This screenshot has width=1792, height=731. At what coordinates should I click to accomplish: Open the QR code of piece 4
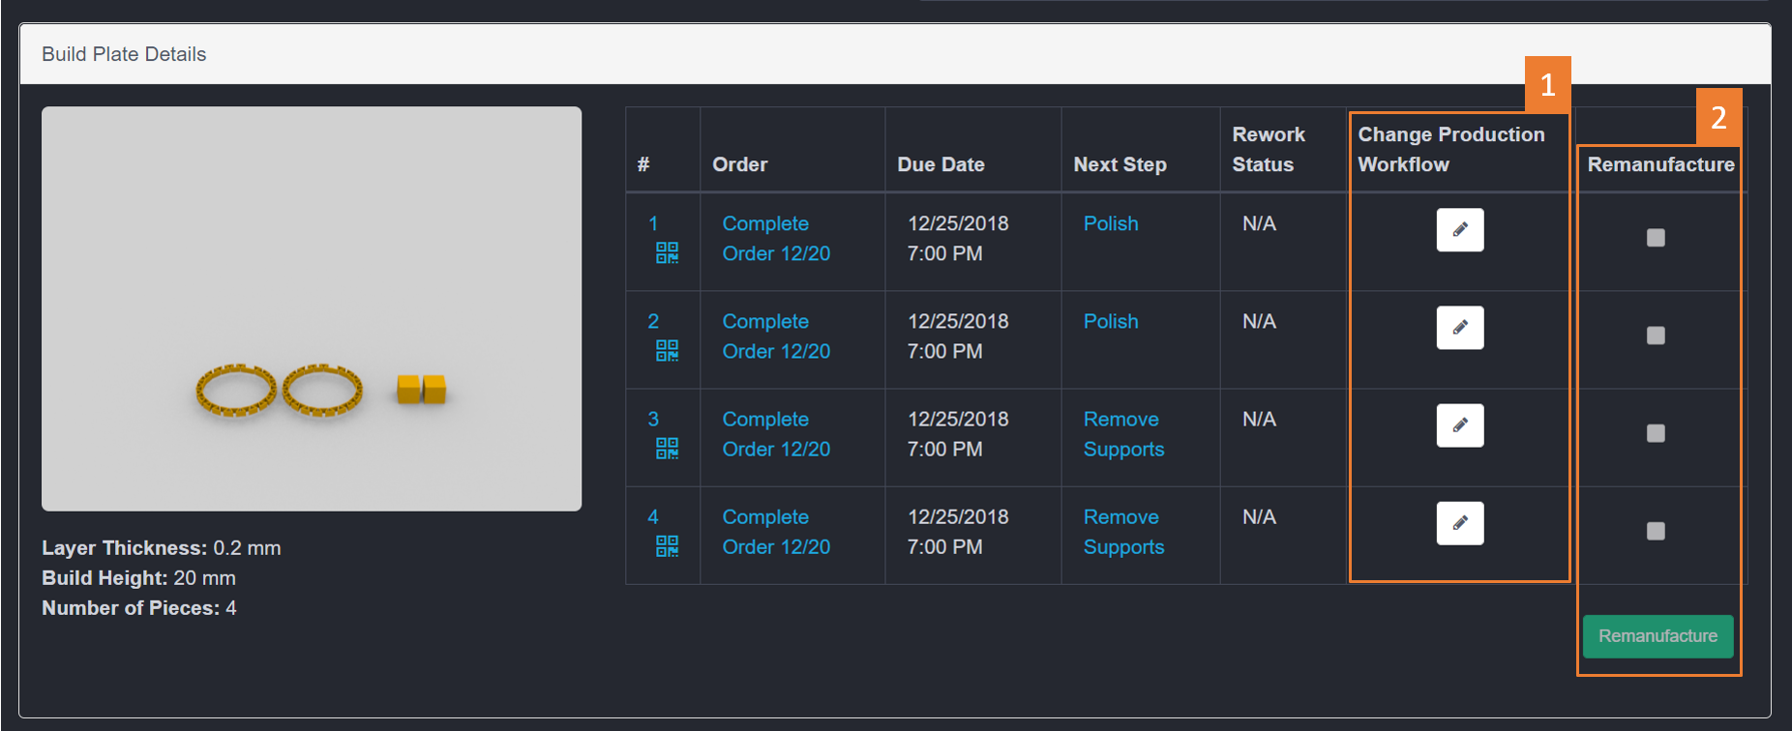point(667,546)
